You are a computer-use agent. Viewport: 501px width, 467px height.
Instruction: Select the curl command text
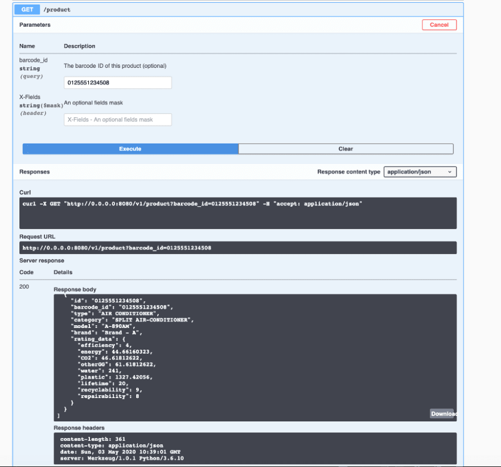[192, 204]
